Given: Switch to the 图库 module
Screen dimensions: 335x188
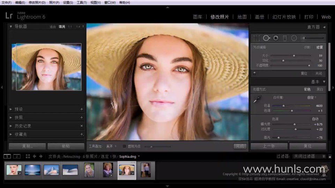Looking at the screenshot, I should point(198,17).
